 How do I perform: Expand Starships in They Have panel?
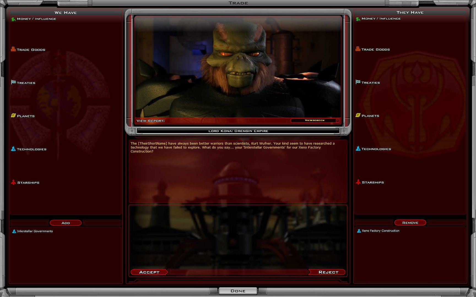click(373, 182)
